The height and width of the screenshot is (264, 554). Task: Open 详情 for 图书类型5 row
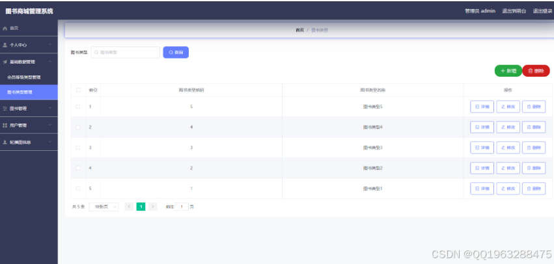tap(482, 107)
